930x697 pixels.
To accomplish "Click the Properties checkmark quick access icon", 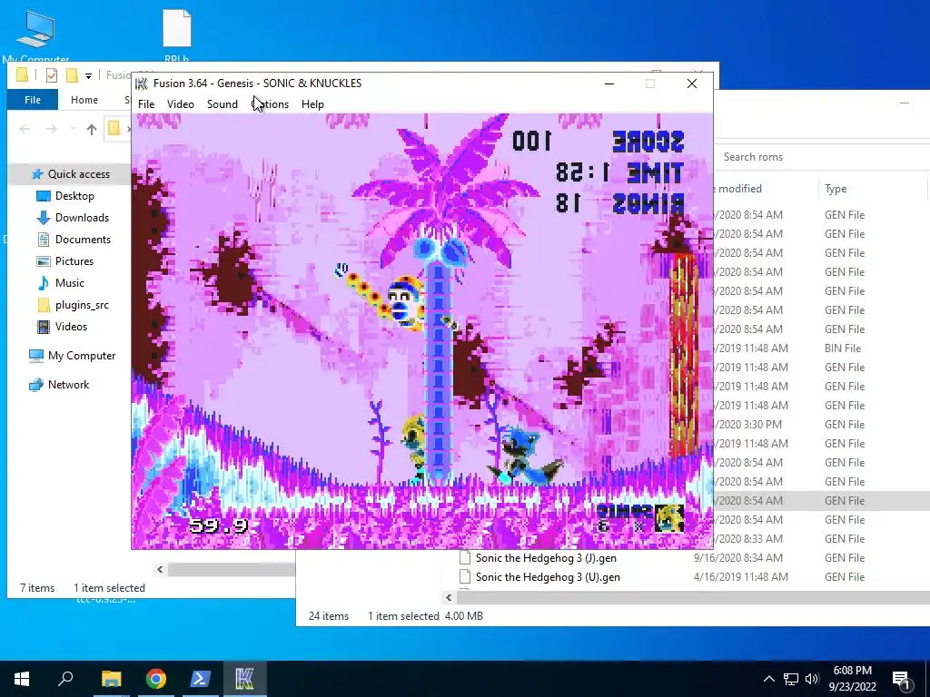I will pos(52,75).
